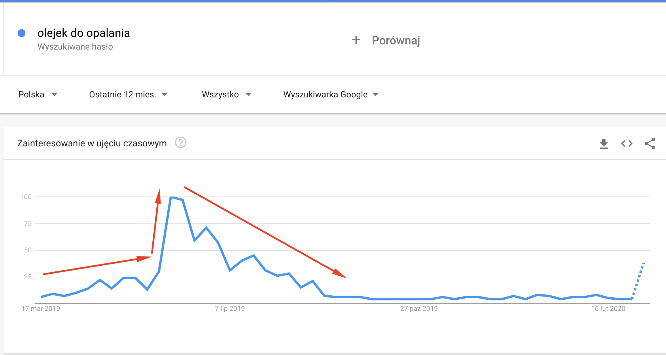Click the blue dot next to search term
Screen dimensions: 666x355
[x=22, y=33]
